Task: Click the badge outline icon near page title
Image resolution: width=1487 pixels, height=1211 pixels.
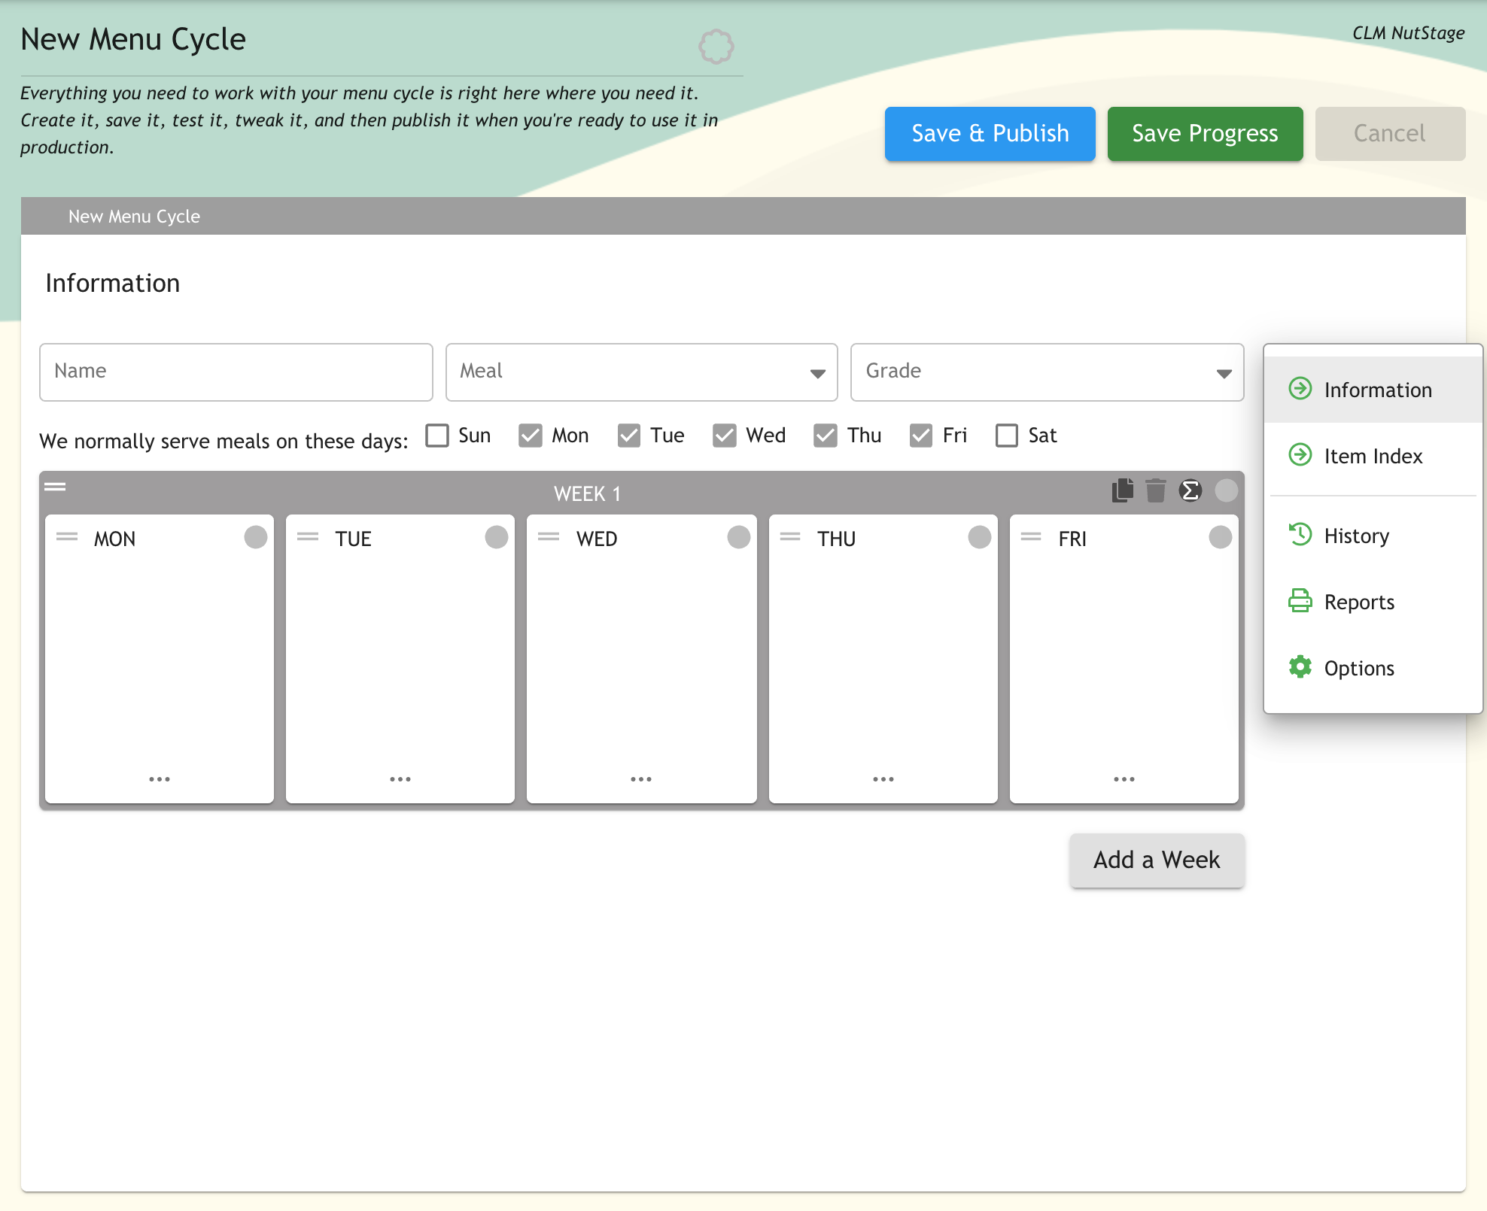Action: pos(716,47)
